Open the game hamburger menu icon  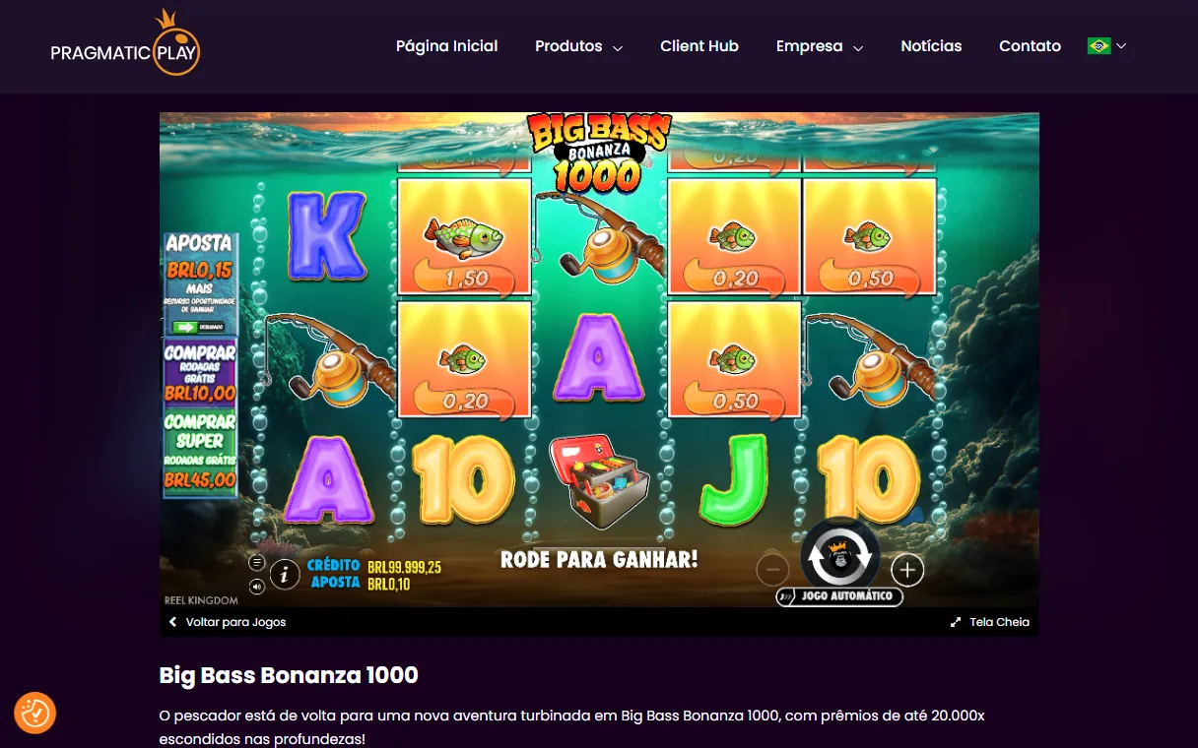pos(257,563)
